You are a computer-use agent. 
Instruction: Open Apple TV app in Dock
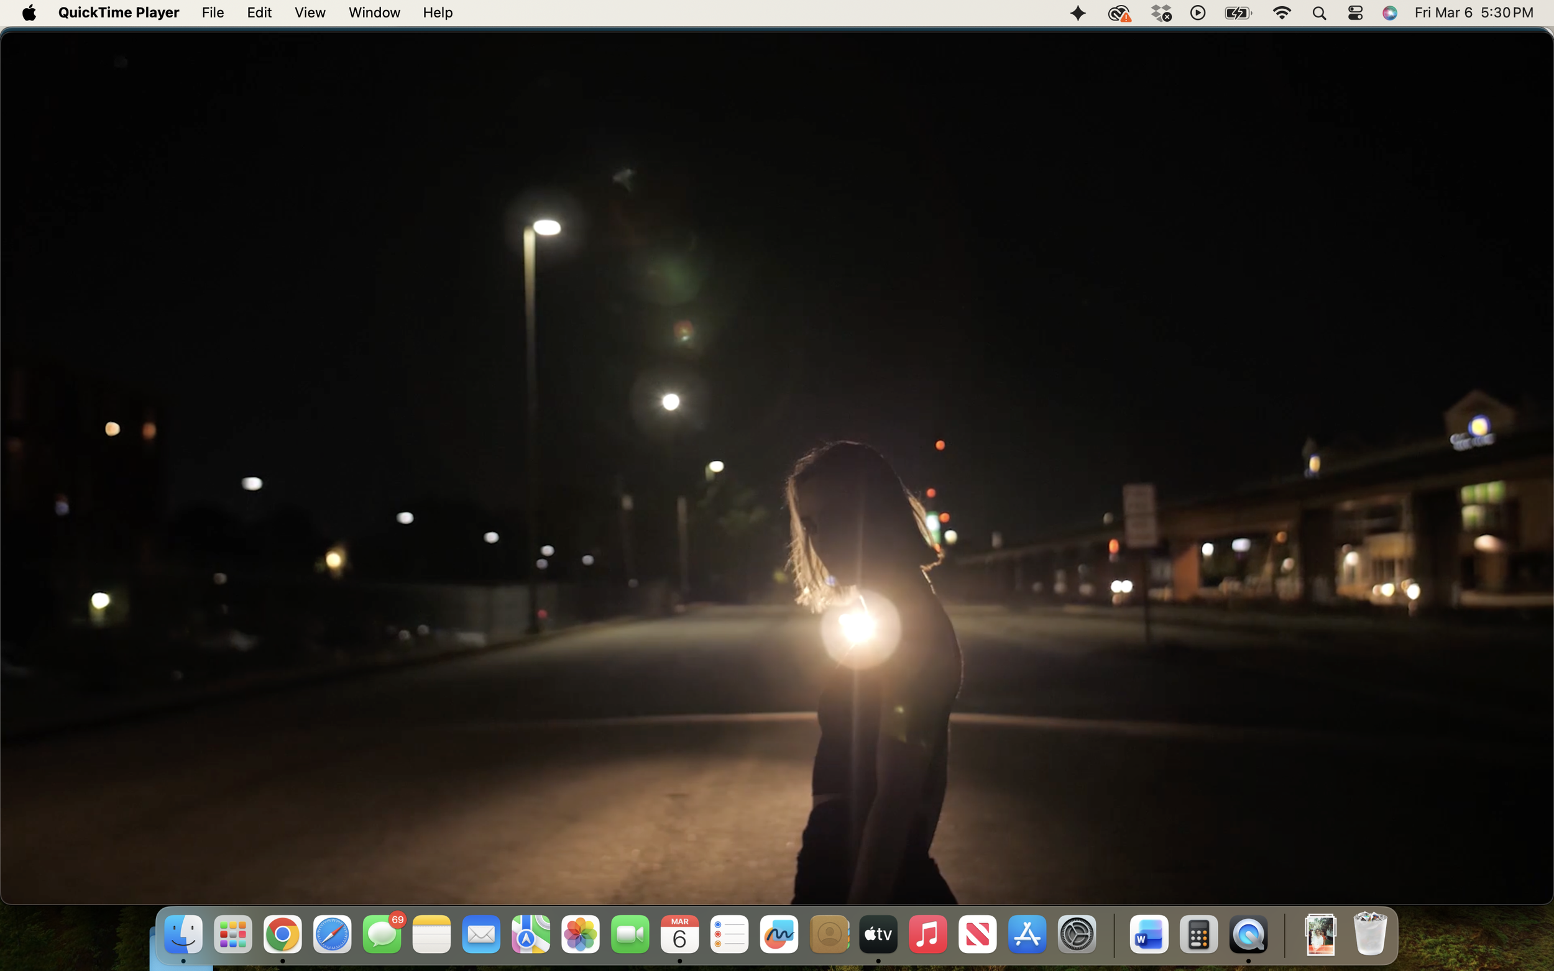click(x=878, y=934)
